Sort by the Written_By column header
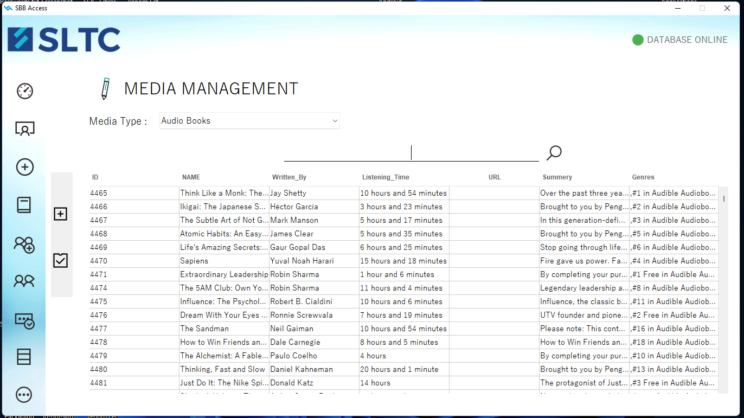This screenshot has width=744, height=418. (289, 177)
